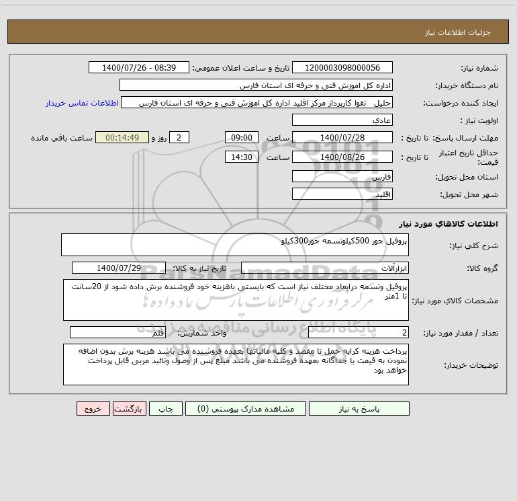Click the ایجاد کننده درخواست label

pyautogui.click(x=461, y=103)
